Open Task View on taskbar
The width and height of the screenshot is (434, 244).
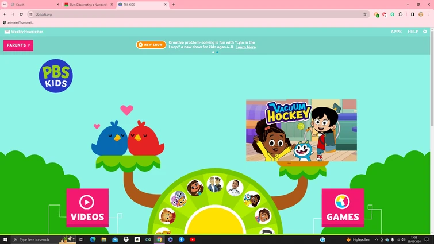[x=81, y=239]
